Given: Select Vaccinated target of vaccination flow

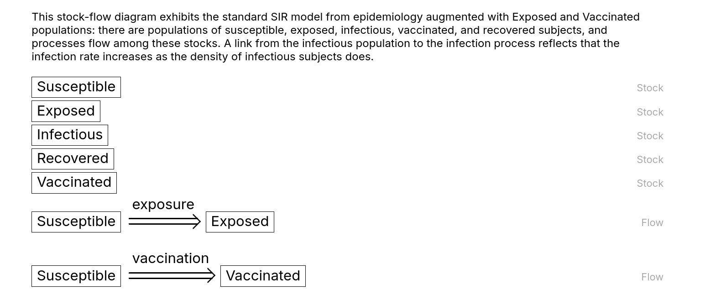Looking at the screenshot, I should [x=263, y=276].
